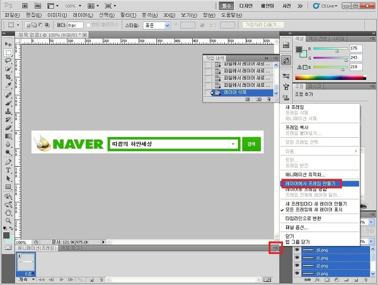Switch to the 측정 로그 tab
The height and width of the screenshot is (285, 378).
point(70,248)
